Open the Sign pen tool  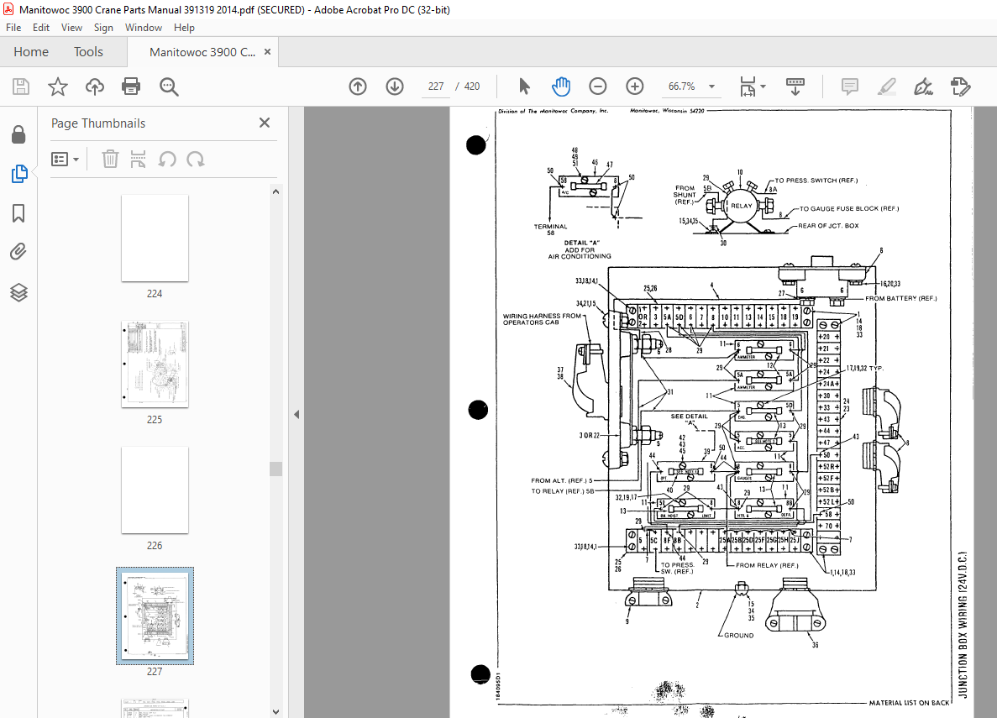point(923,86)
